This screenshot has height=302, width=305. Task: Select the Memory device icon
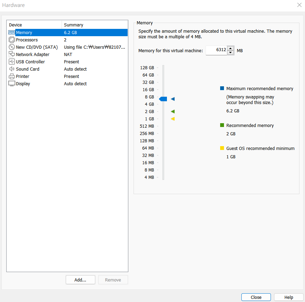(x=12, y=32)
